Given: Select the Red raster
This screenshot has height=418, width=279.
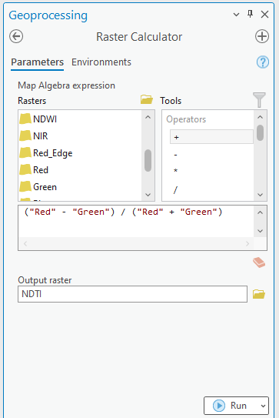Looking at the screenshot, I should click(80, 170).
